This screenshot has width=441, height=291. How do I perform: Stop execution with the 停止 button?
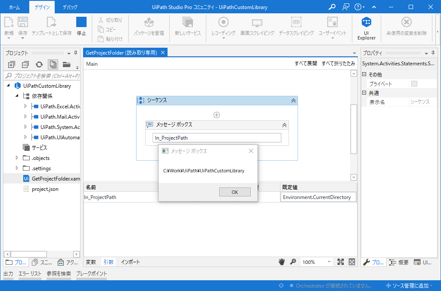pos(81,26)
